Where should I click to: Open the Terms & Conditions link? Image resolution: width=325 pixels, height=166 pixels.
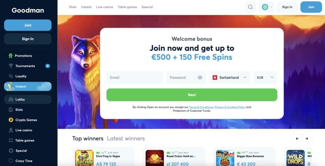[201, 107]
